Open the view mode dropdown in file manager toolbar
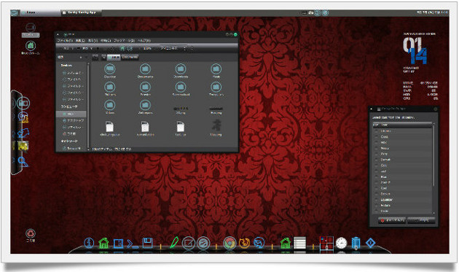This screenshot has width=459, height=272. (173, 48)
